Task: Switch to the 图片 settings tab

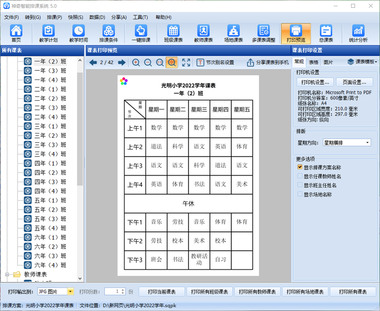Action: [328, 62]
